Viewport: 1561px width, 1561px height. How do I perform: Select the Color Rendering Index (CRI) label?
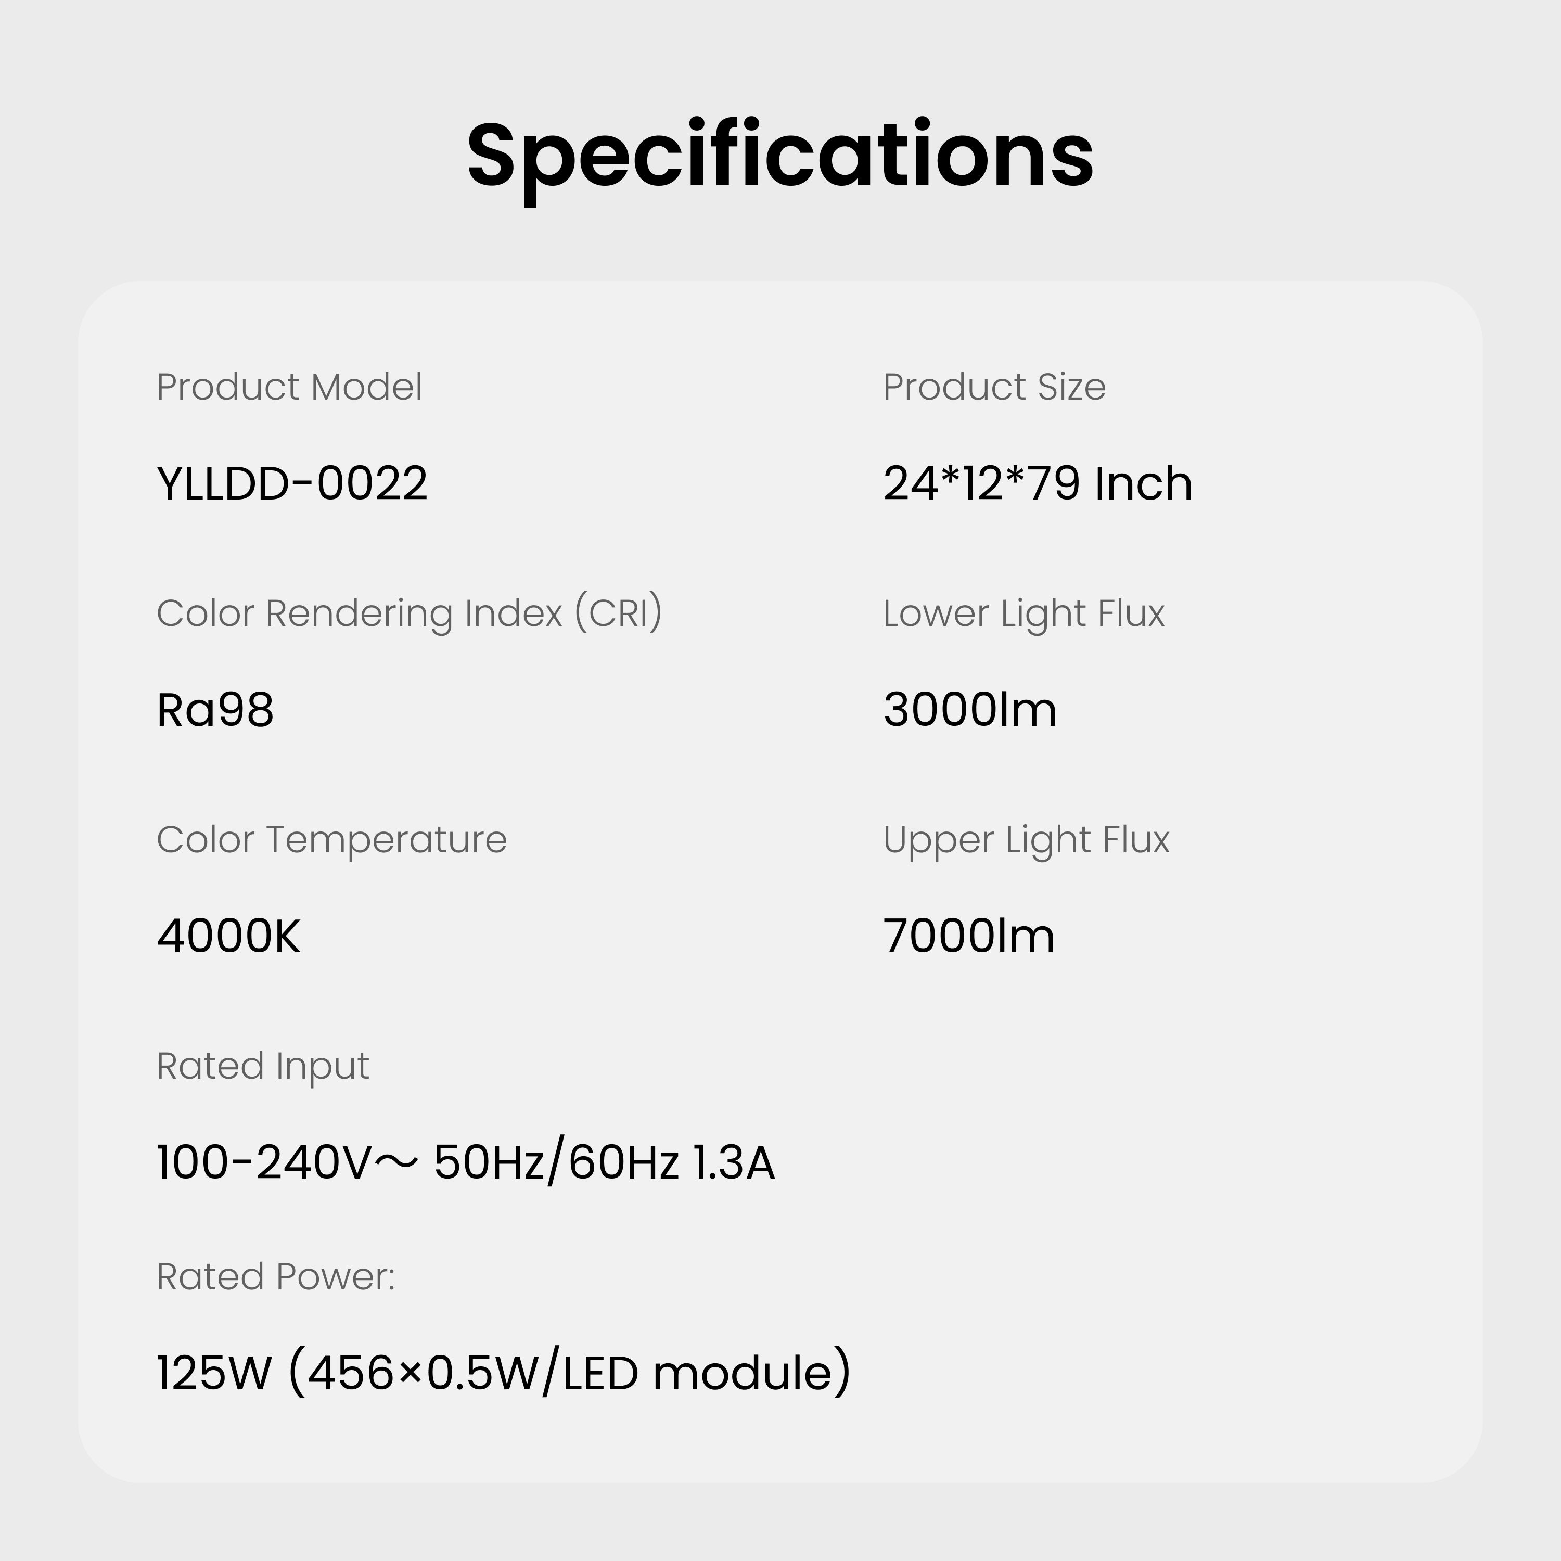(409, 613)
